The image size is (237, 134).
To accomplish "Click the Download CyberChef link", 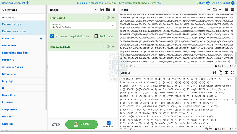I will [x=15, y=3].
